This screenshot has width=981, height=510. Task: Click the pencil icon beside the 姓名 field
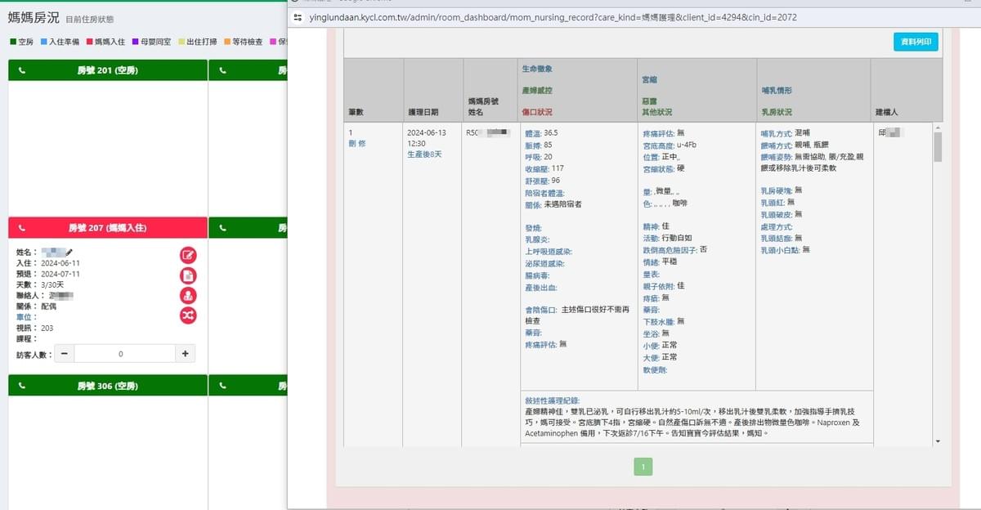tap(69, 252)
